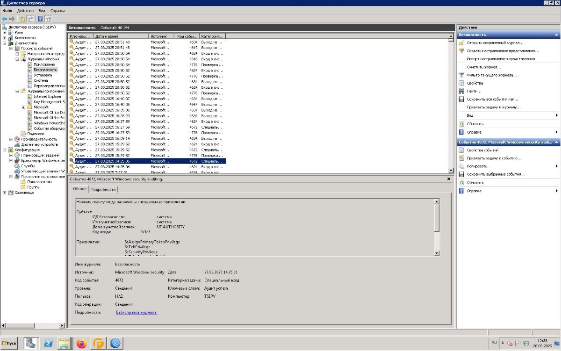Toggle the action pane toolbar icon
This screenshot has height=351, width=561.
point(48,19)
